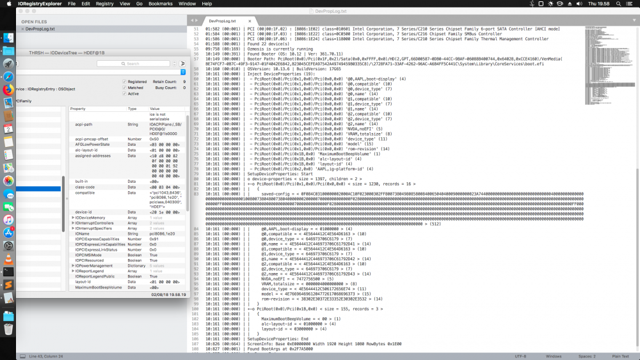
Task: Launch Firefox from the Dock
Action: click(8, 90)
